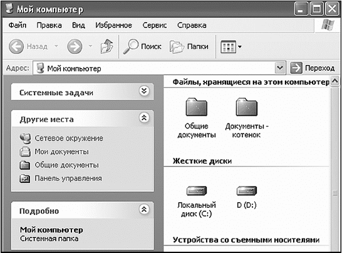
Task: Select the D (D:) drive icon
Action: [247, 191]
